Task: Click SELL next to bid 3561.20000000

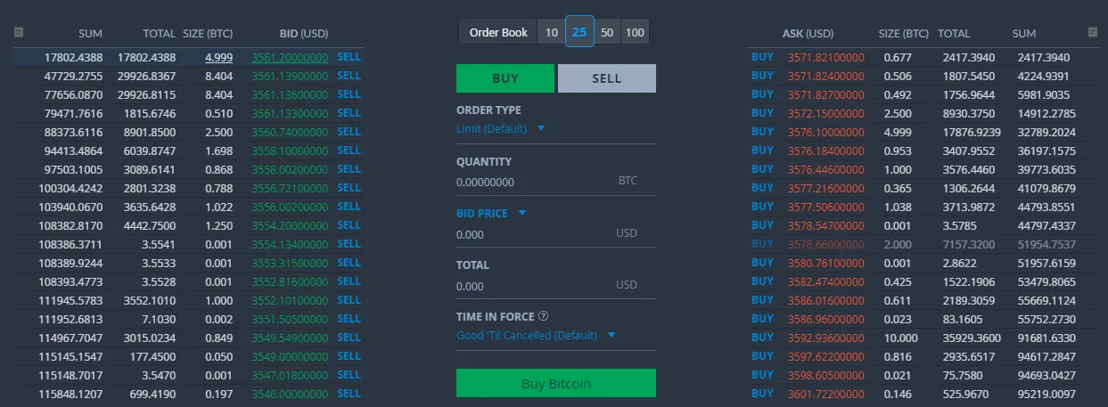Action: pyautogui.click(x=349, y=57)
